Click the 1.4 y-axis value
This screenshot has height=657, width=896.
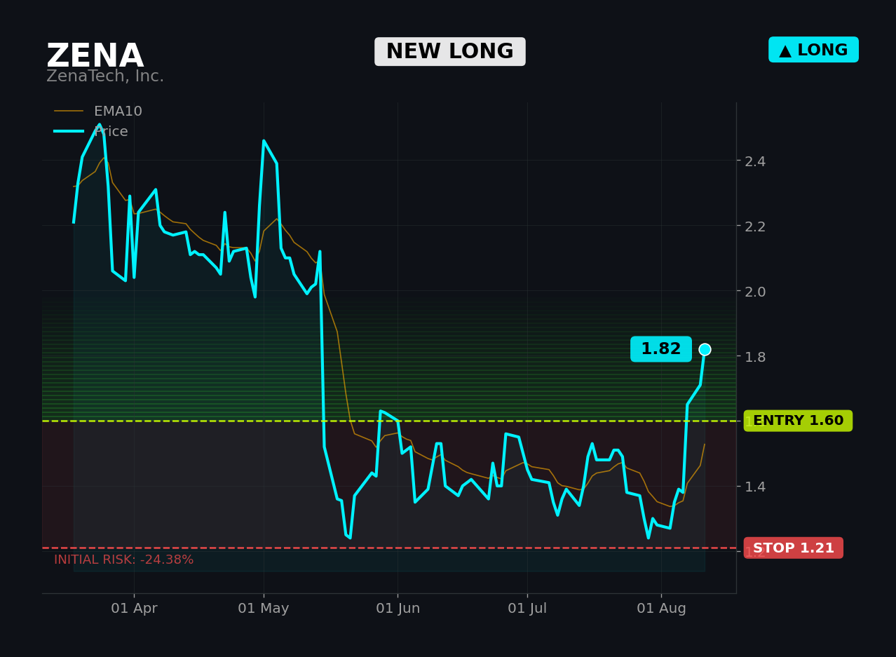755,486
